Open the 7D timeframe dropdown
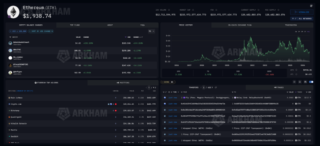Screen dimensions: 320x146 tap(151, 31)
